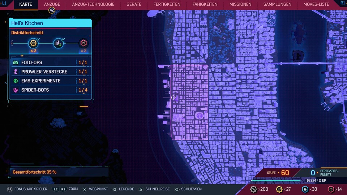The image size is (347, 195).
Task: Click the hero tokens x14 icon
Action: click(331, 189)
